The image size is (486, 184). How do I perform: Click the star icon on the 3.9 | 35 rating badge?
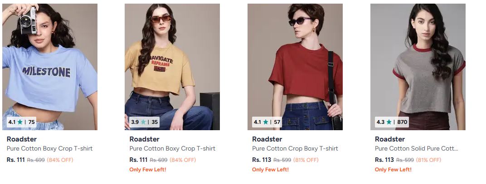[x=143, y=122]
